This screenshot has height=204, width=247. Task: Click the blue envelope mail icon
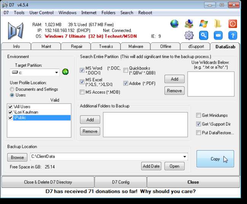pos(218,35)
